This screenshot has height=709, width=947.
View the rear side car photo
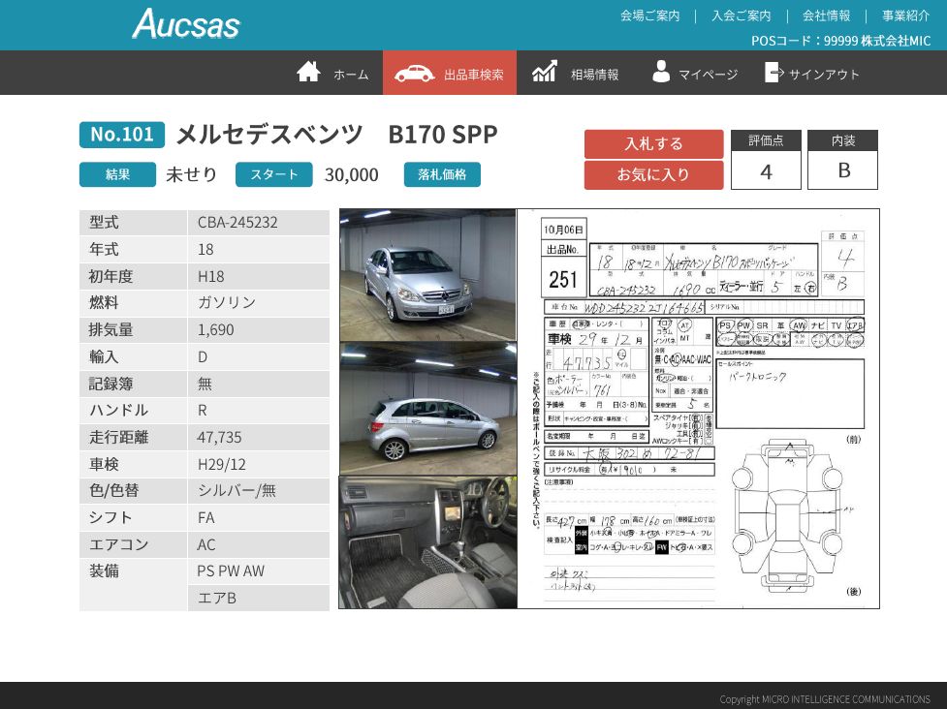tap(427, 408)
